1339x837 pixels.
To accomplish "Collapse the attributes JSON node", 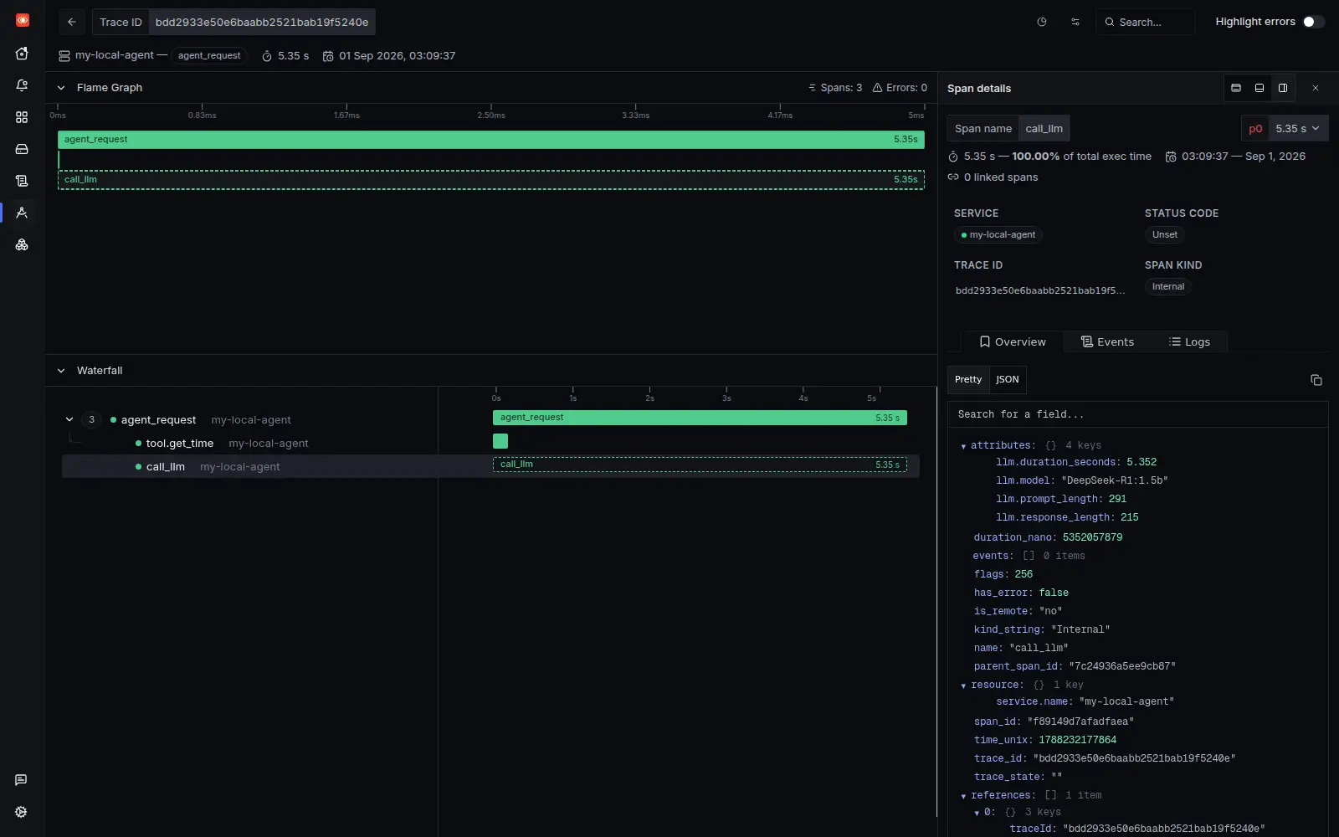I will tap(964, 446).
